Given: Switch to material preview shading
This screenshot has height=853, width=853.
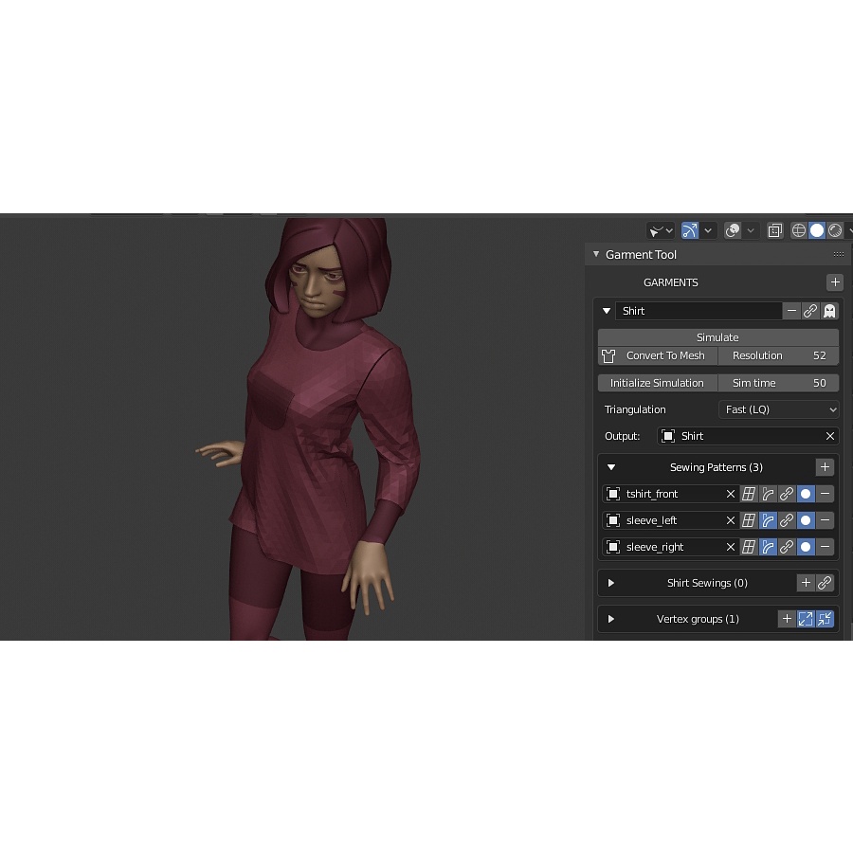Looking at the screenshot, I should (x=835, y=230).
